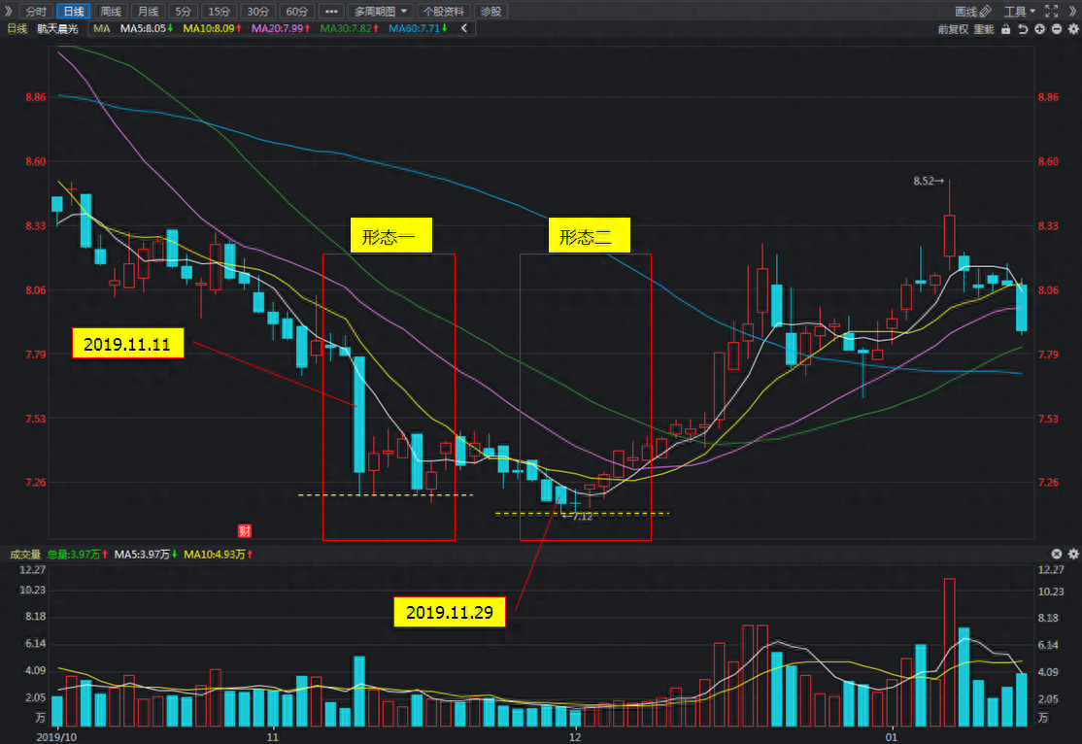This screenshot has height=744, width=1082.
Task: Zoom in chart with plus icon
Action: [x=1040, y=29]
